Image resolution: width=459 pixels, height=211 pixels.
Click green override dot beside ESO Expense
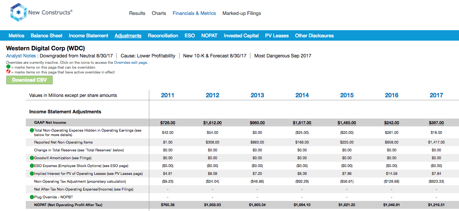[x=32, y=166]
